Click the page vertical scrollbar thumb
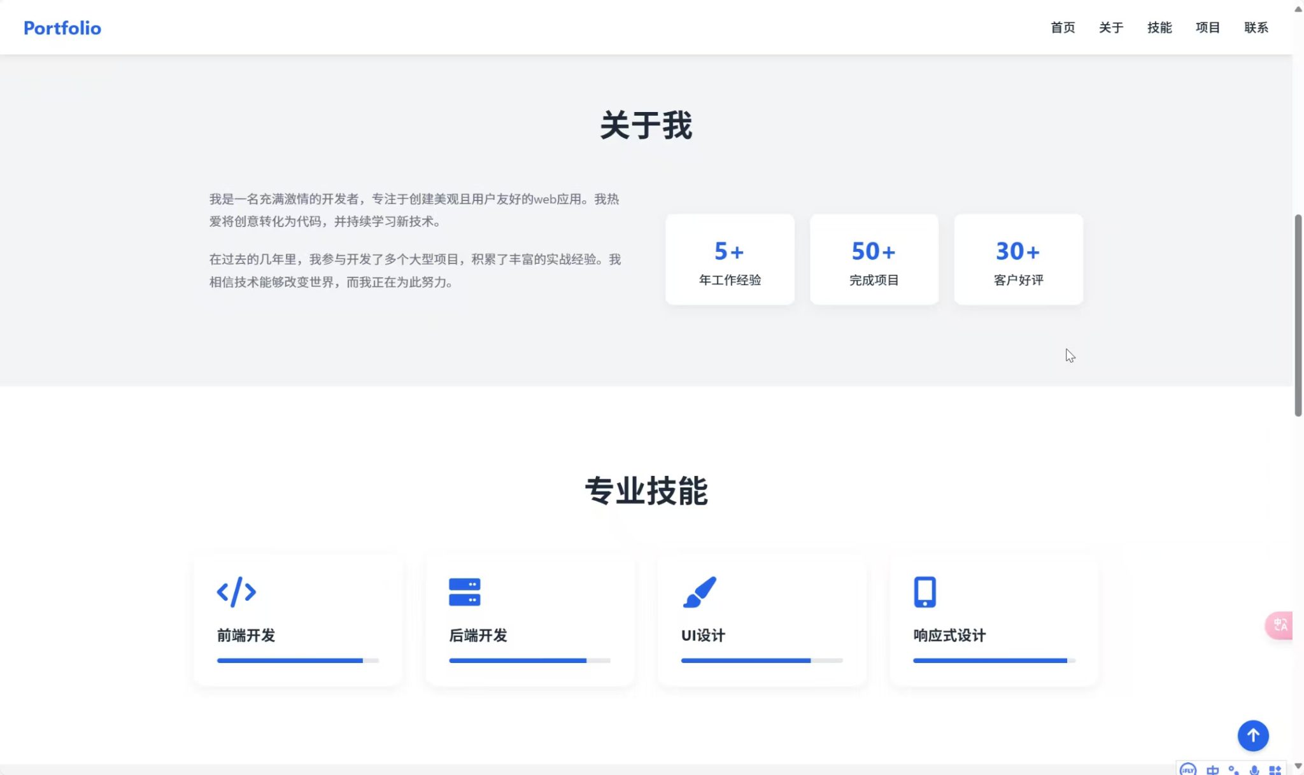1304x775 pixels. click(x=1298, y=315)
